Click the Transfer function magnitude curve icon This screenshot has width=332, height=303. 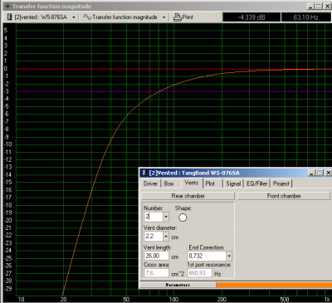[87, 17]
